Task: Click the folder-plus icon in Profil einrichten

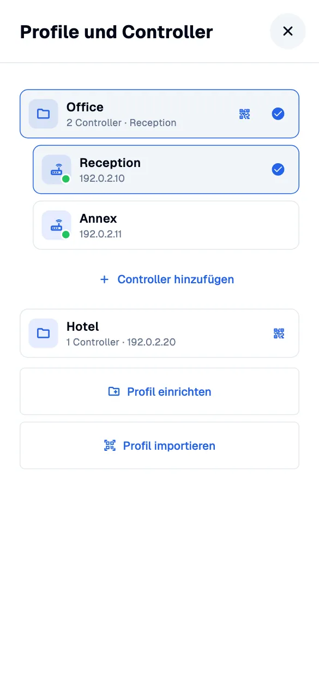Action: click(114, 391)
